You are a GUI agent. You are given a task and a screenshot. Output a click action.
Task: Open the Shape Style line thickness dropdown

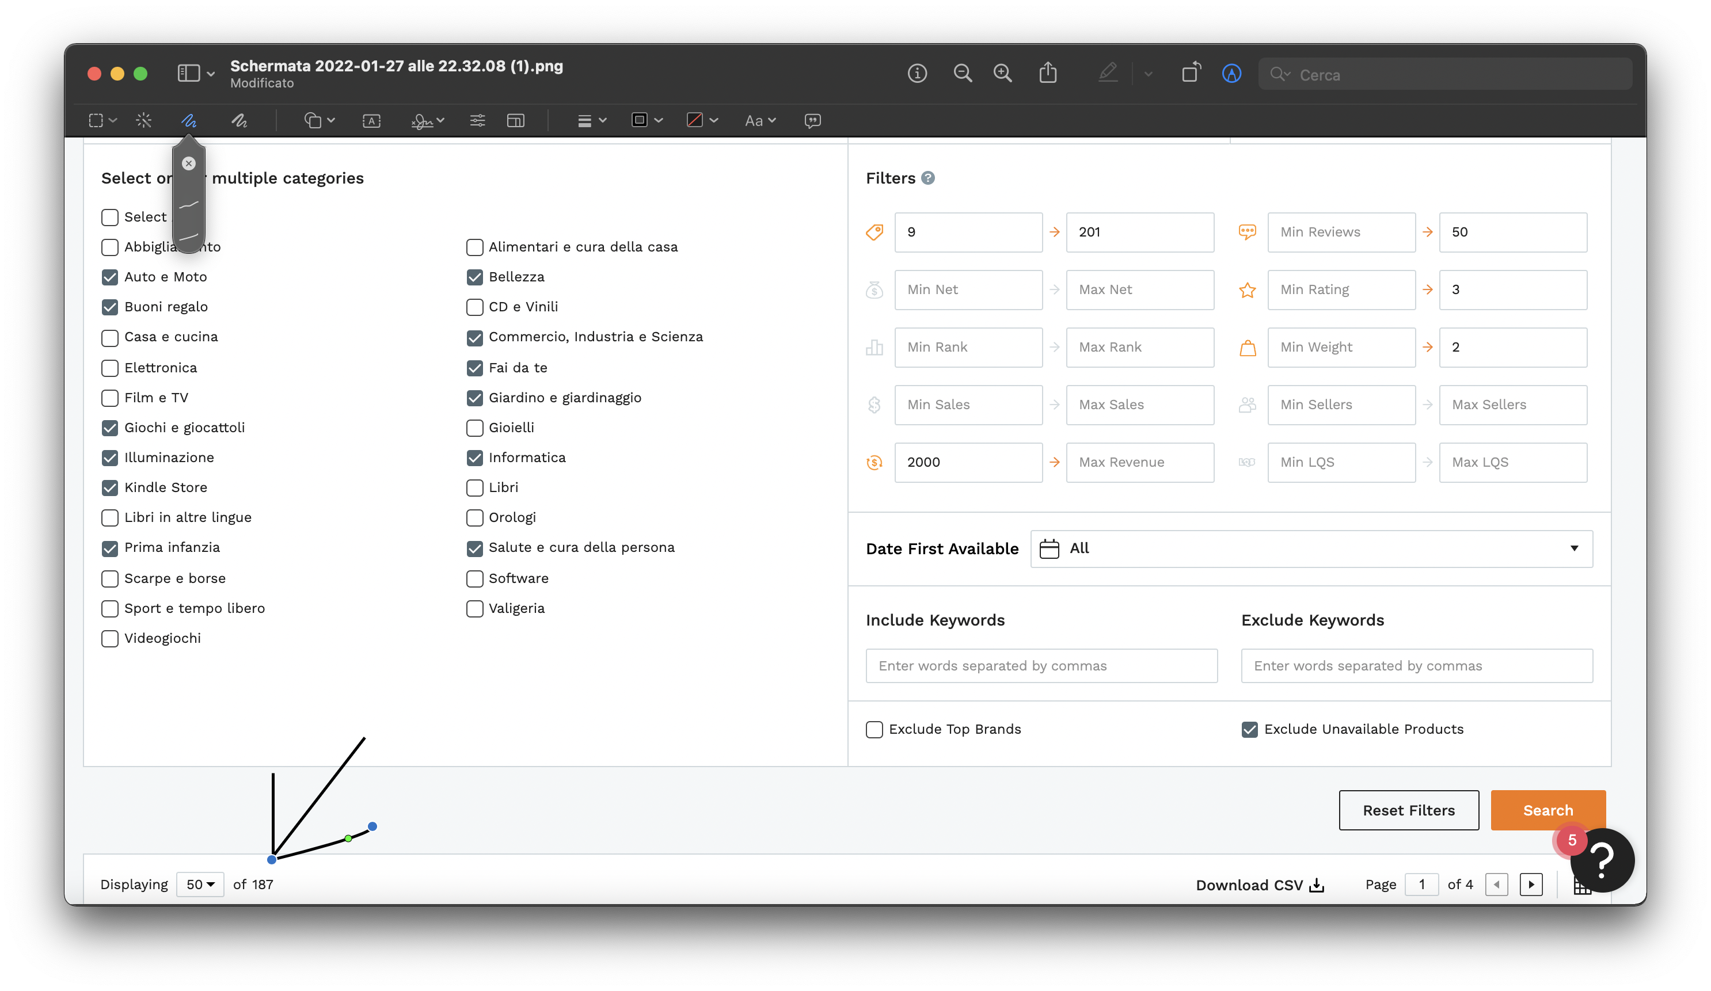(x=591, y=121)
